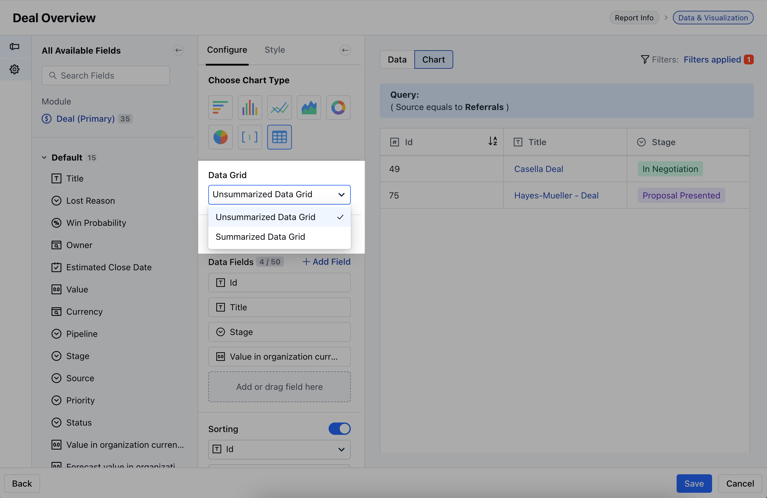The width and height of the screenshot is (767, 498).
Task: Select the line chart type icon
Action: pyautogui.click(x=280, y=108)
